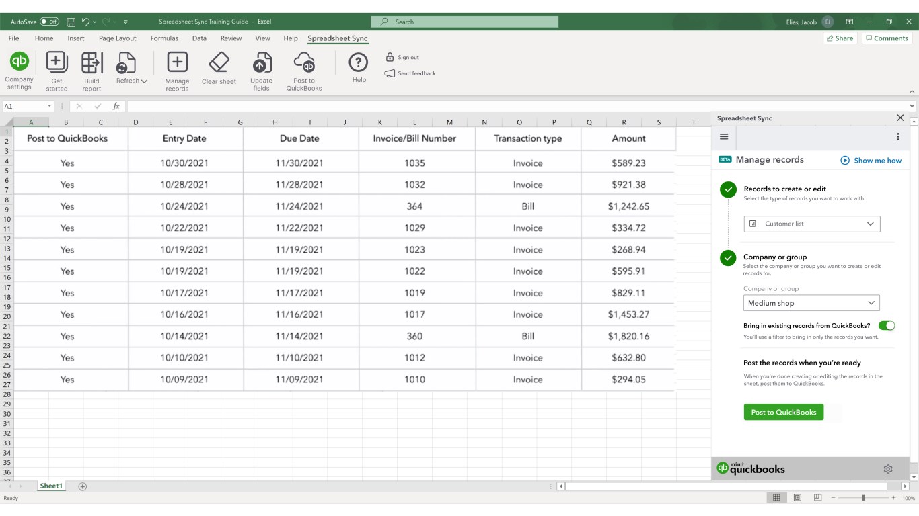Click Send feedback in ribbon
The image size is (919, 516).
coord(410,73)
